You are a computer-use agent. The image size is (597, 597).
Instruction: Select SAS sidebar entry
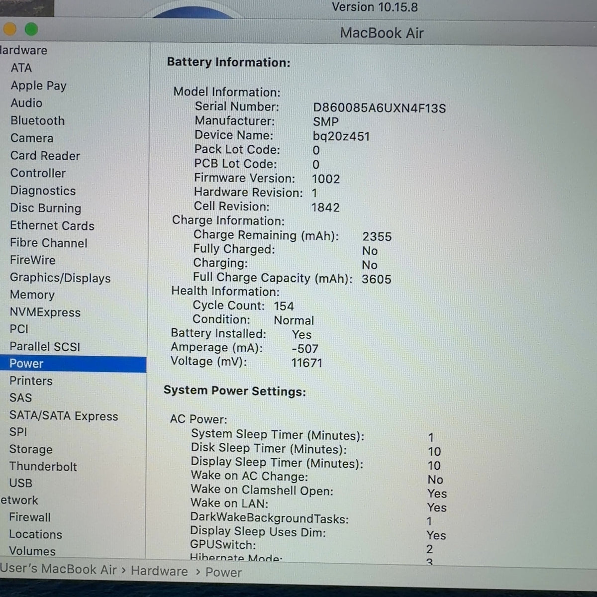(x=20, y=398)
